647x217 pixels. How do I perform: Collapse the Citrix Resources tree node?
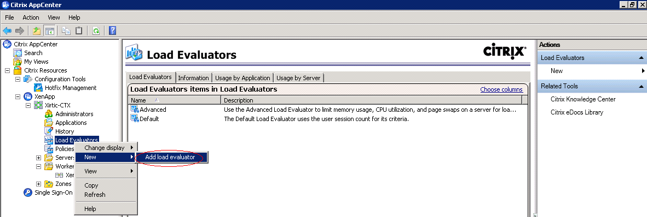pyautogui.click(x=7, y=70)
